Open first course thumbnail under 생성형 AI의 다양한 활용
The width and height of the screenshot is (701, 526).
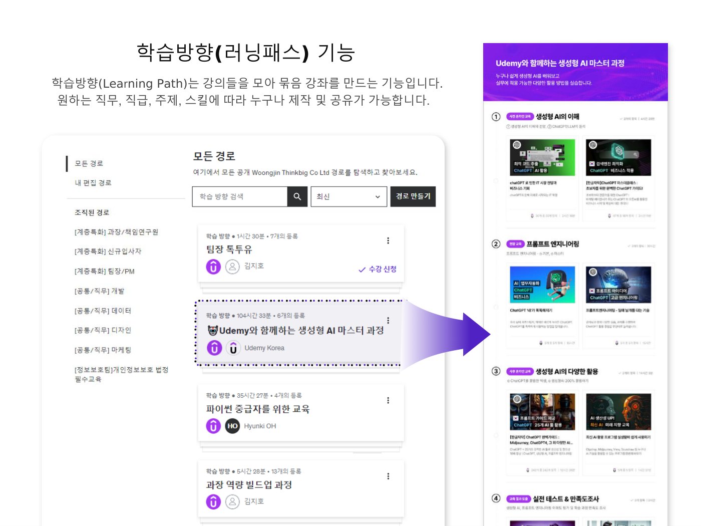(x=542, y=412)
